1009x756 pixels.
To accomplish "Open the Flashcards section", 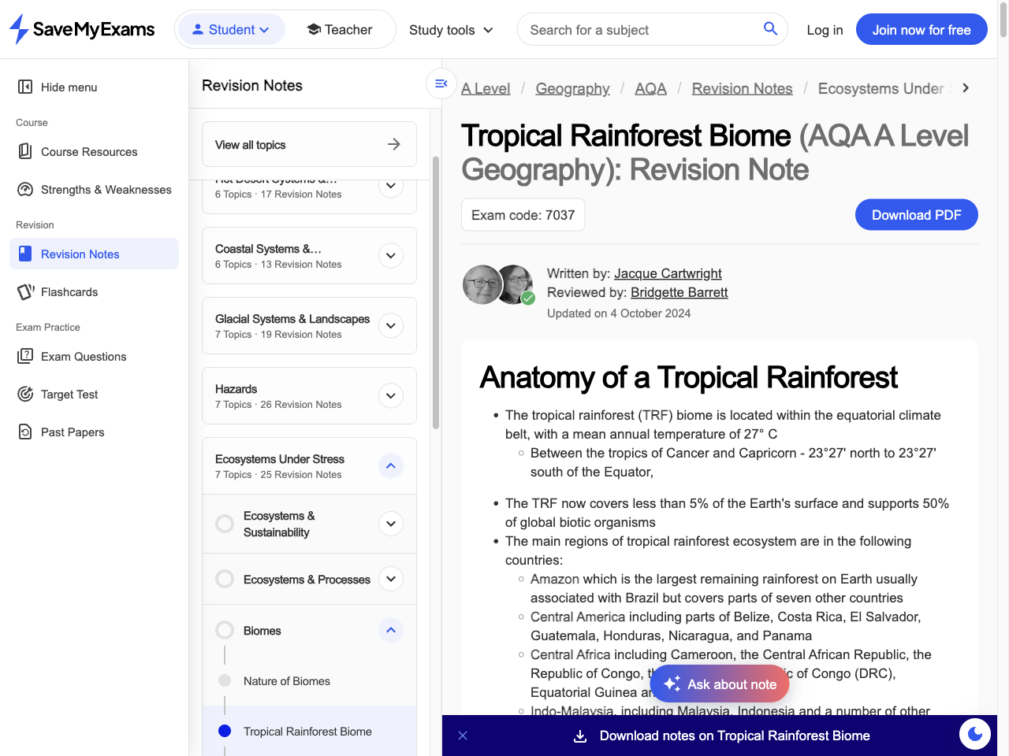I will 26,291.
